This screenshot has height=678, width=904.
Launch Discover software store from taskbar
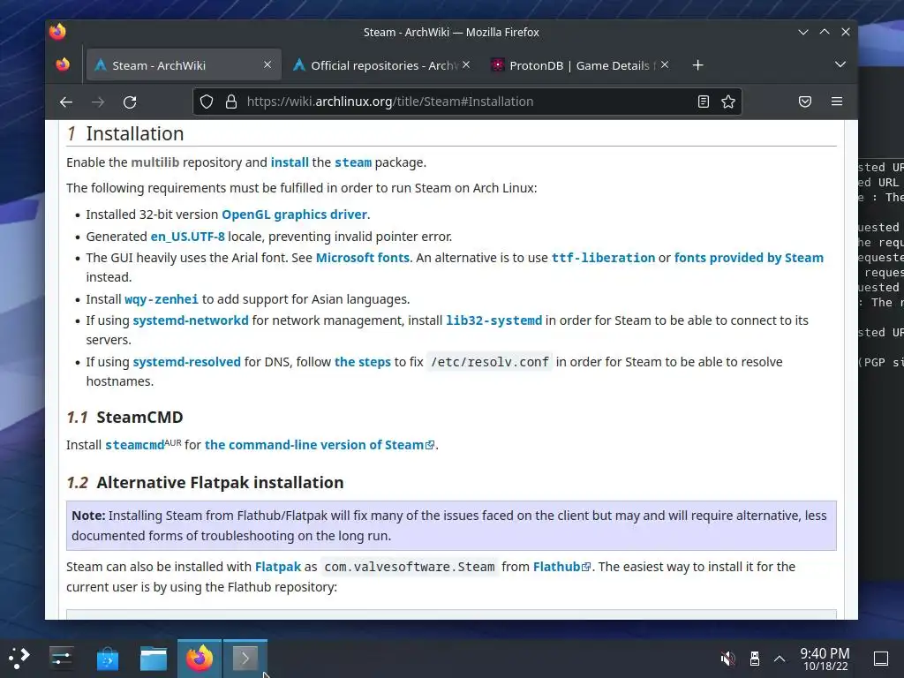107,658
